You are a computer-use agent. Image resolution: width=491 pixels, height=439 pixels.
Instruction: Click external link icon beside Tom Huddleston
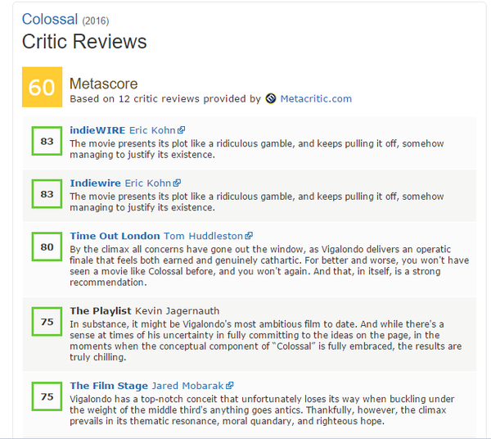(249, 237)
